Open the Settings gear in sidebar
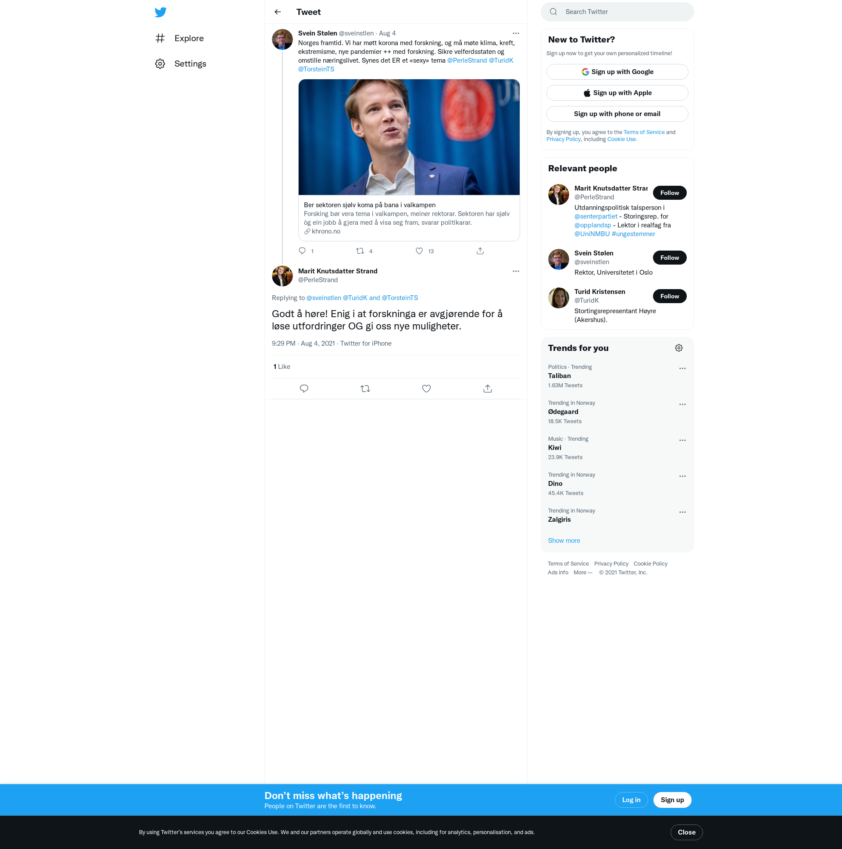The image size is (842, 849). (160, 64)
